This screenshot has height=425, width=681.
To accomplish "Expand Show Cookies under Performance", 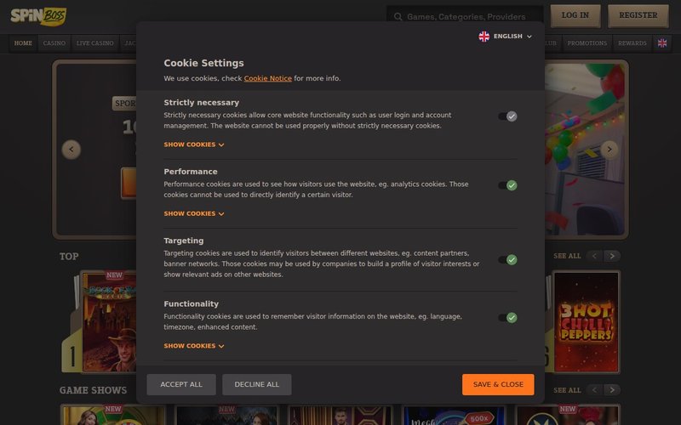I will pos(194,213).
